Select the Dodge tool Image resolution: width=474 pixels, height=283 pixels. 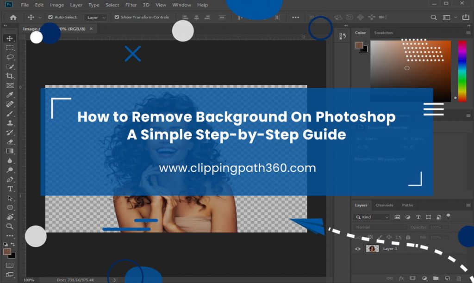[10, 170]
